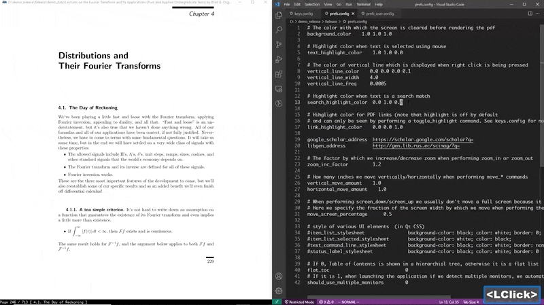This screenshot has width=544, height=305.
Task: Open the Run and Debug view
Action: click(x=279, y=59)
